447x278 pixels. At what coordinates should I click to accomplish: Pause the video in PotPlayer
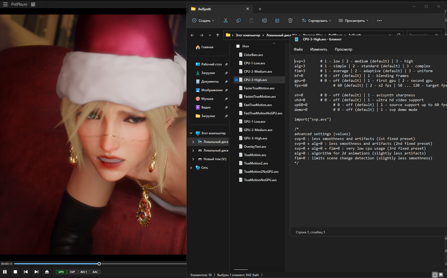pyautogui.click(x=5, y=272)
